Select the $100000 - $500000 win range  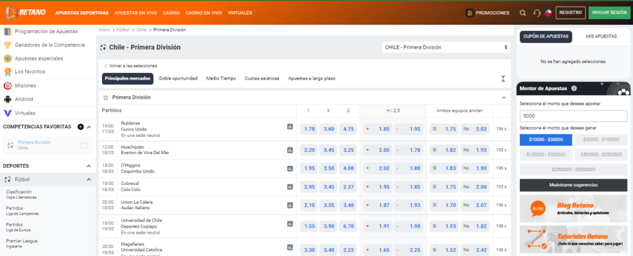546,155
